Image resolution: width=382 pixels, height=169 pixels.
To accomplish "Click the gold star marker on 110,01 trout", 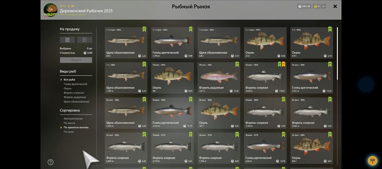I will 284,64.
